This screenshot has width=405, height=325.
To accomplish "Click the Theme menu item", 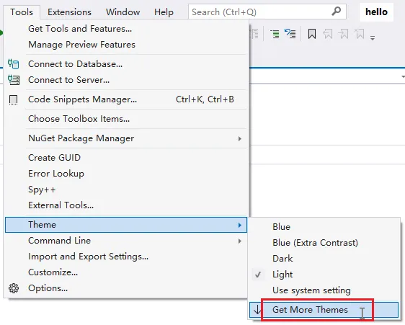I will (x=126, y=225).
